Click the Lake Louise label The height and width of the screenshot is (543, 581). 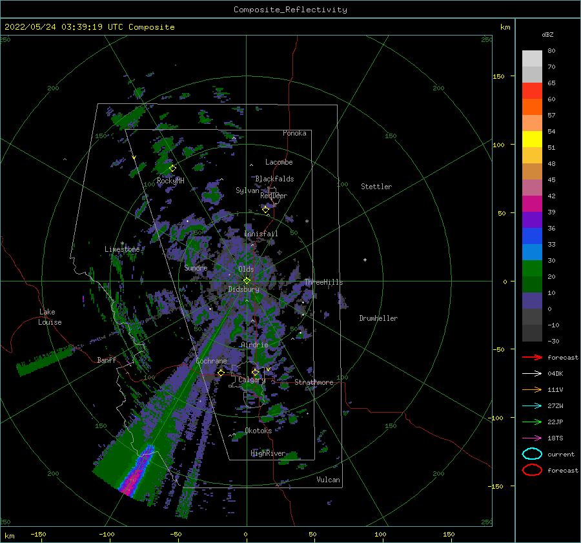pyautogui.click(x=50, y=317)
